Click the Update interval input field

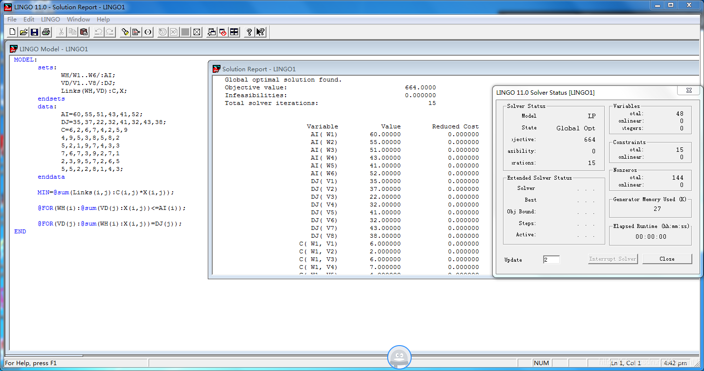551,260
